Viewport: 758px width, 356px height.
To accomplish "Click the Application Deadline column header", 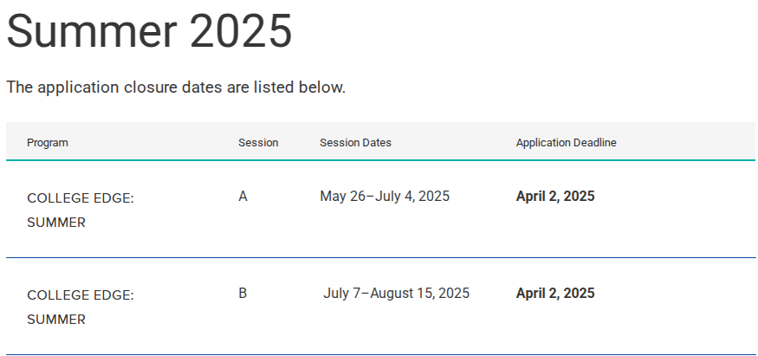I will tap(566, 143).
